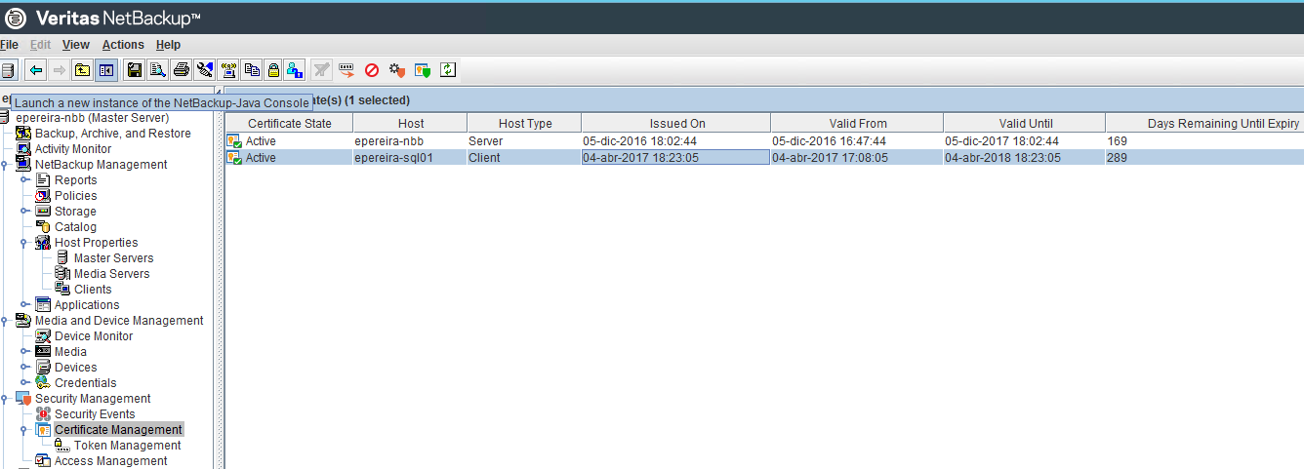Expand the Devices tree node
Screen dimensions: 1304x469
point(24,368)
